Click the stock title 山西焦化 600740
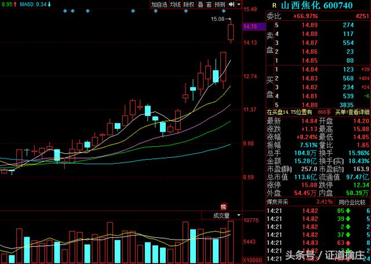 click(x=317, y=5)
